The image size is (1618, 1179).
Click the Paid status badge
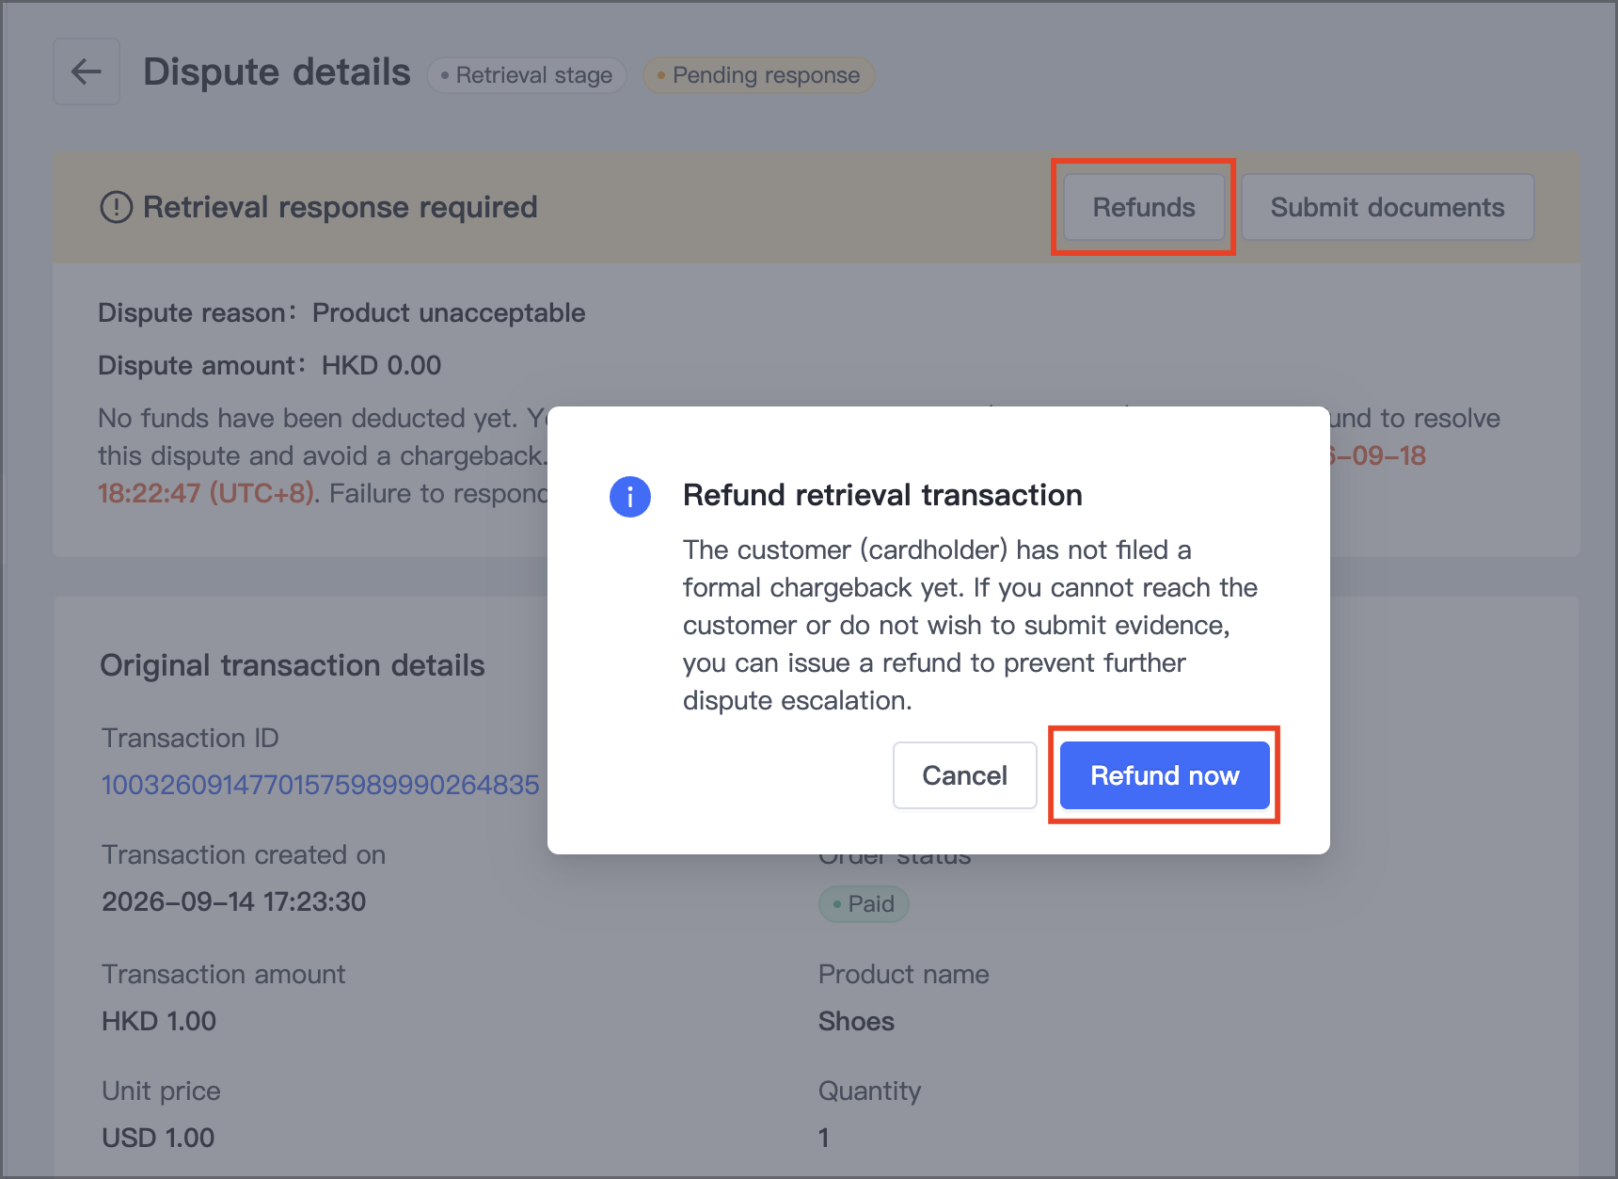(864, 904)
